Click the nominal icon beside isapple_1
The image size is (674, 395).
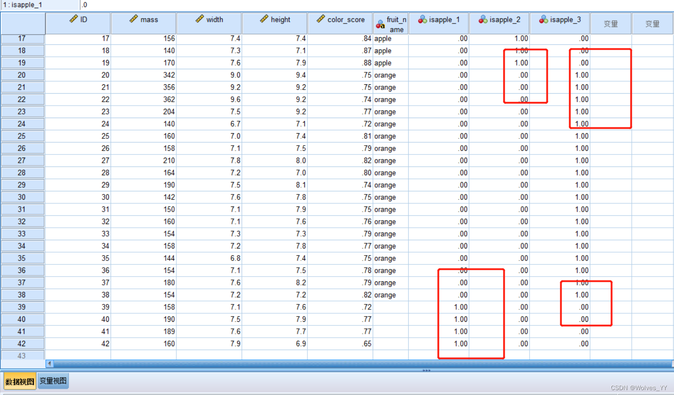(422, 20)
